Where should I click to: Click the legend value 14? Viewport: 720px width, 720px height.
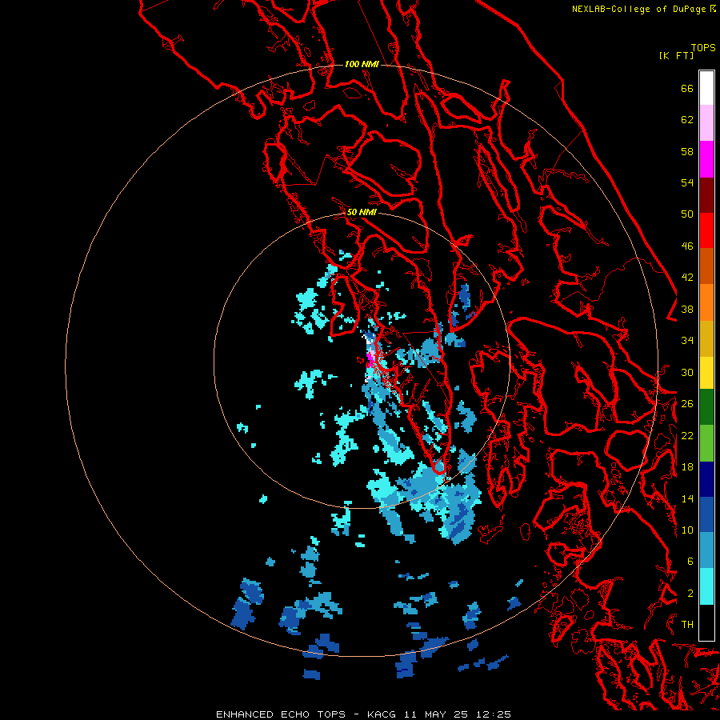tap(687, 498)
